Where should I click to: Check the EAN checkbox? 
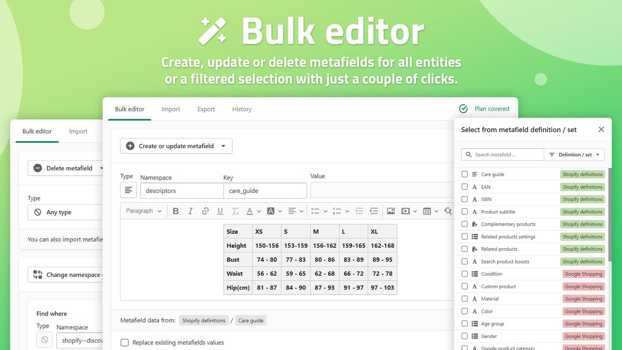pyautogui.click(x=465, y=187)
